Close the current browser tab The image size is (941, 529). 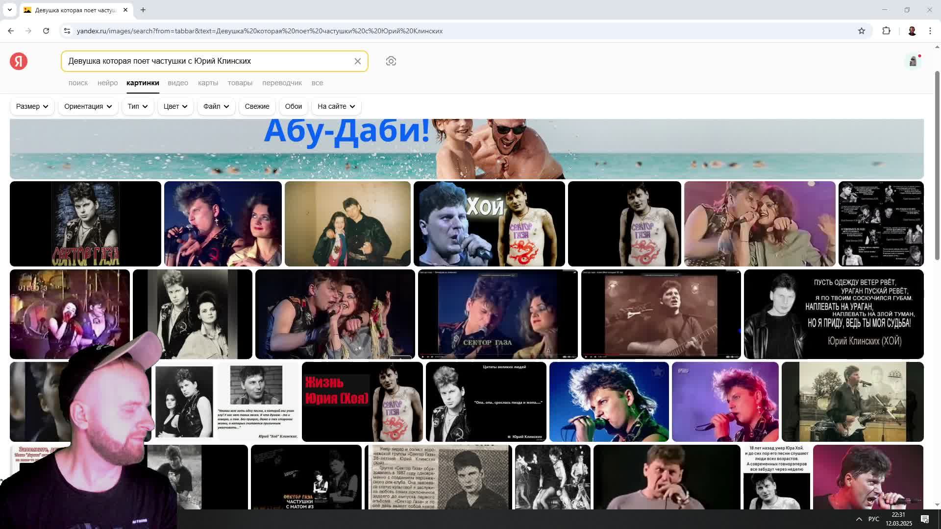click(125, 10)
